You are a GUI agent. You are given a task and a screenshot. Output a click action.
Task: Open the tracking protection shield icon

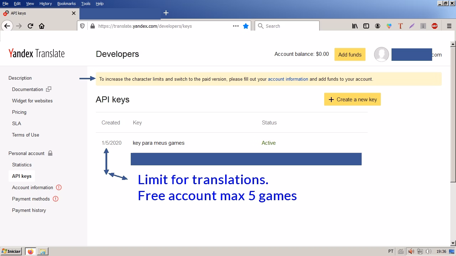coord(82,26)
